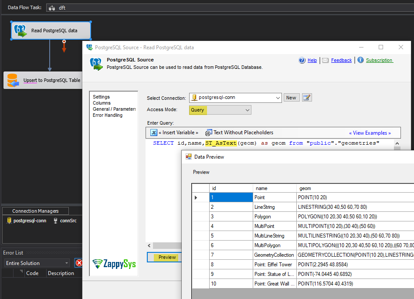Click the 'LINESTRING(30 40,50 60,70 80)' cell

[355, 207]
